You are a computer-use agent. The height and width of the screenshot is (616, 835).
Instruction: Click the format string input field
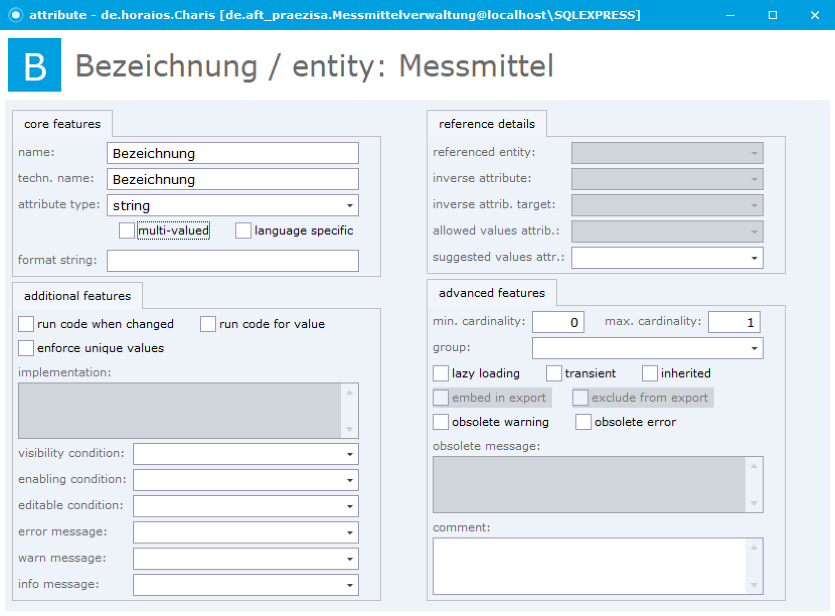(233, 261)
